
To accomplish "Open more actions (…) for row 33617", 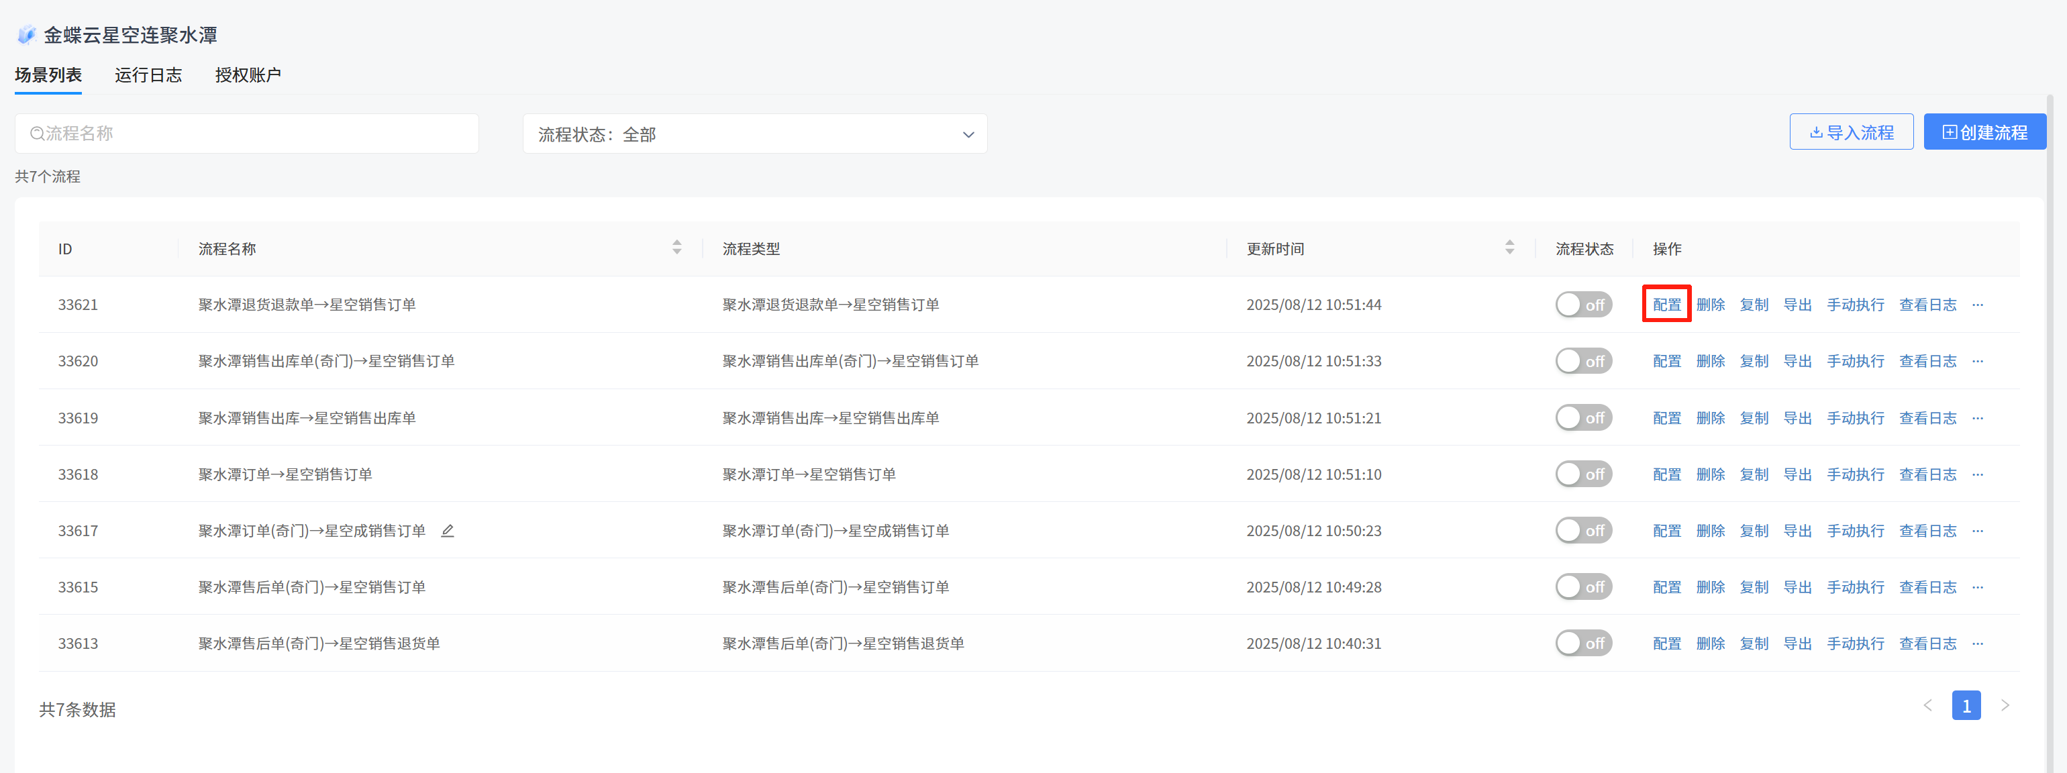I will click(1978, 531).
